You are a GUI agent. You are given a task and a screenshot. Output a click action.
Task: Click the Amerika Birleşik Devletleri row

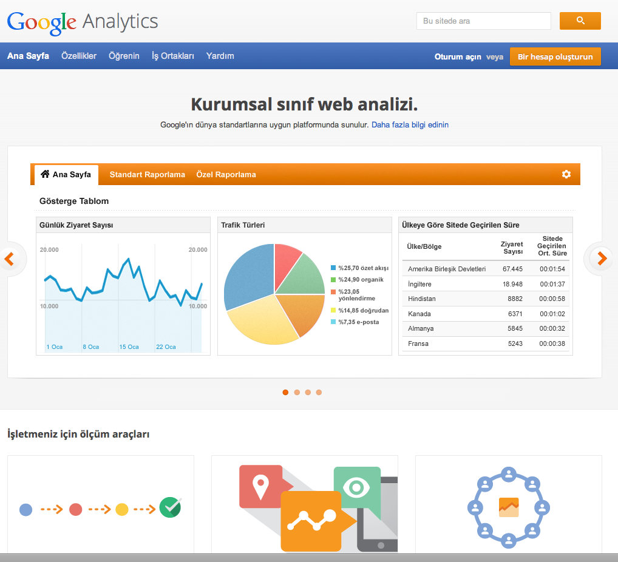tap(487, 269)
